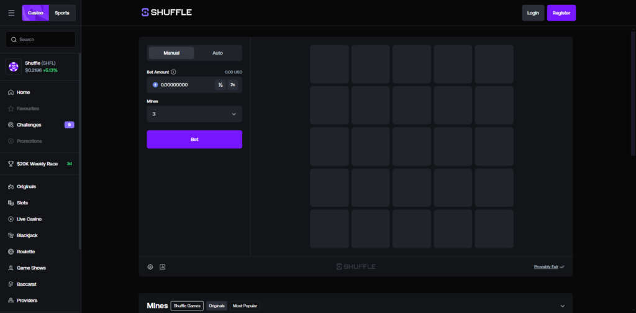Expand the Mines game info chevron
This screenshot has width=636, height=313.
pyautogui.click(x=562, y=306)
